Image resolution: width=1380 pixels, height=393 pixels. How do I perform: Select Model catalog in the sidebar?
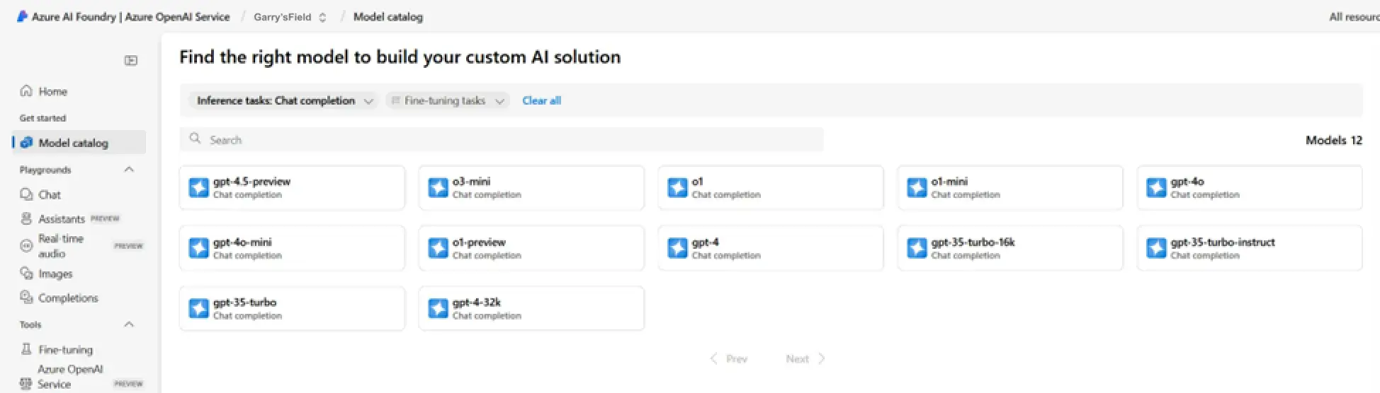coord(79,143)
